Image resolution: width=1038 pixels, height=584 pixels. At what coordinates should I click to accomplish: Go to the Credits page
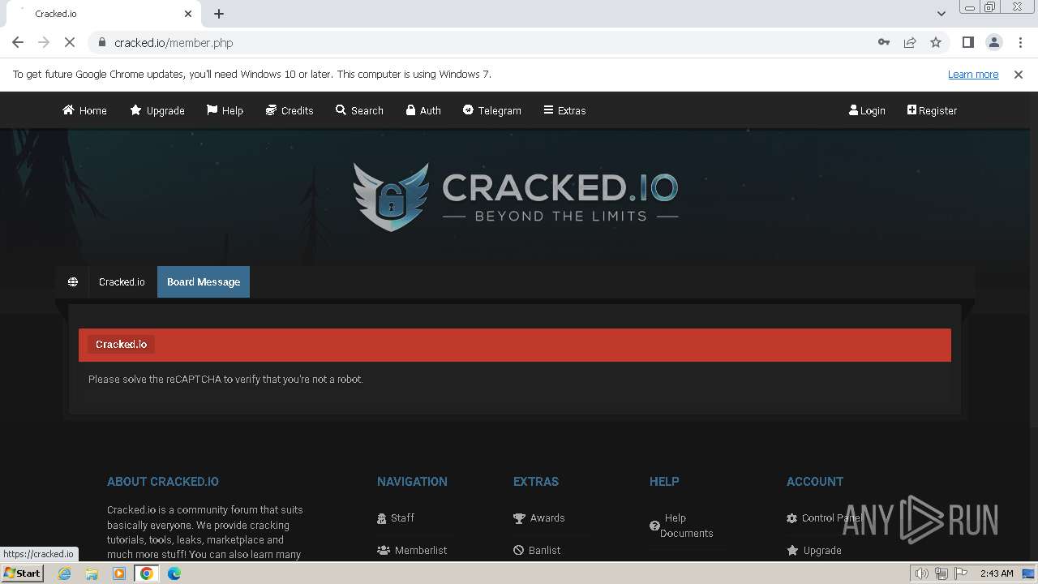[x=290, y=110]
